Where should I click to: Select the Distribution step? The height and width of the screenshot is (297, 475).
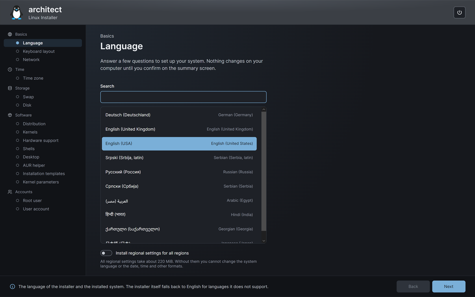pos(43,124)
